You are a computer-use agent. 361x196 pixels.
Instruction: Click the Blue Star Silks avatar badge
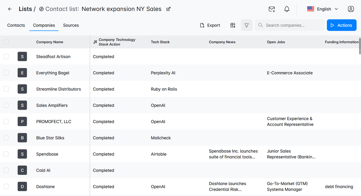[x=22, y=138]
